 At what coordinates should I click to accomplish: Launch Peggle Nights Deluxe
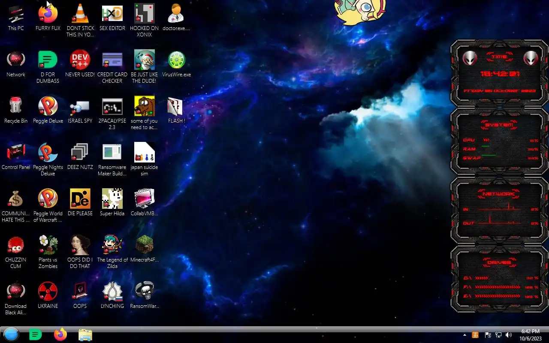click(48, 159)
